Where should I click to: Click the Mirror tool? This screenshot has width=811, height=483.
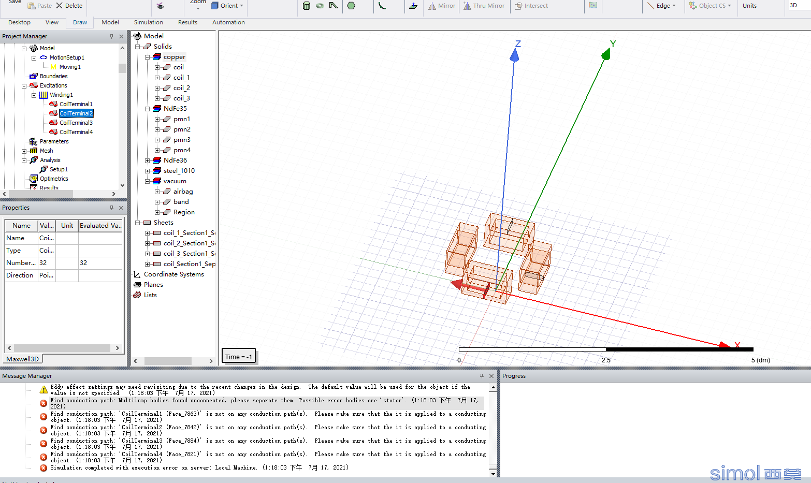441,6
